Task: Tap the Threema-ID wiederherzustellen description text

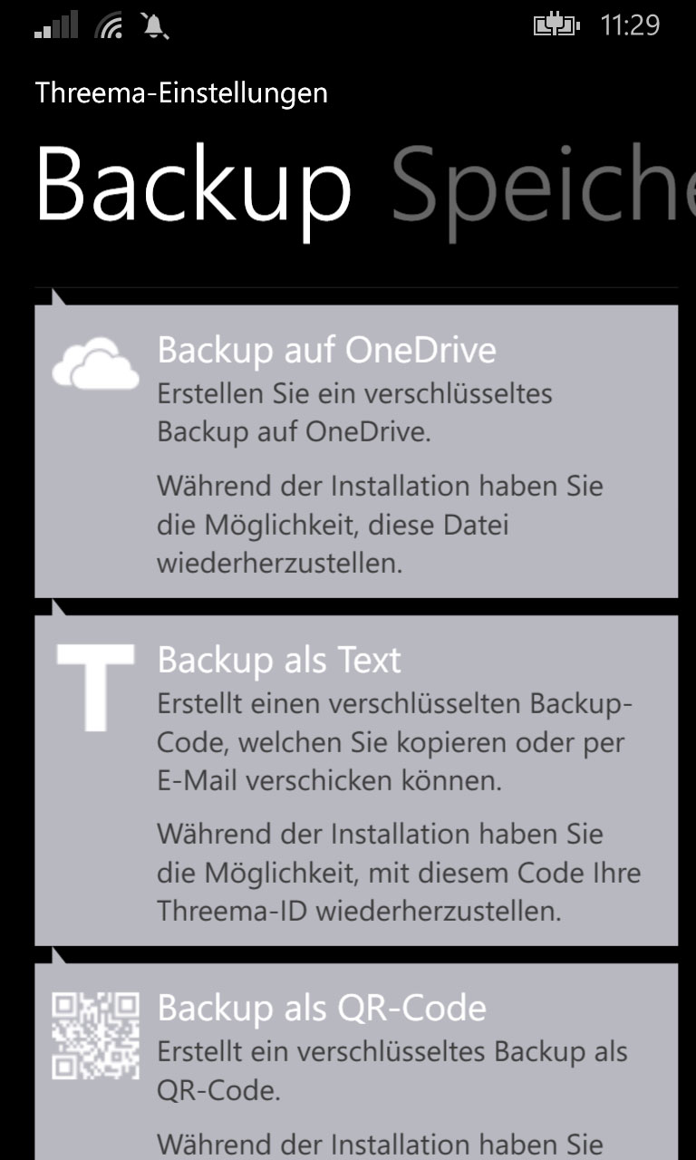Action: coord(399,872)
